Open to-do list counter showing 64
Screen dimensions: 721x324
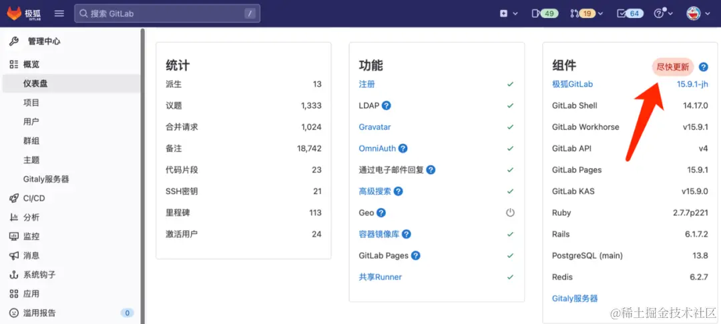[630, 13]
